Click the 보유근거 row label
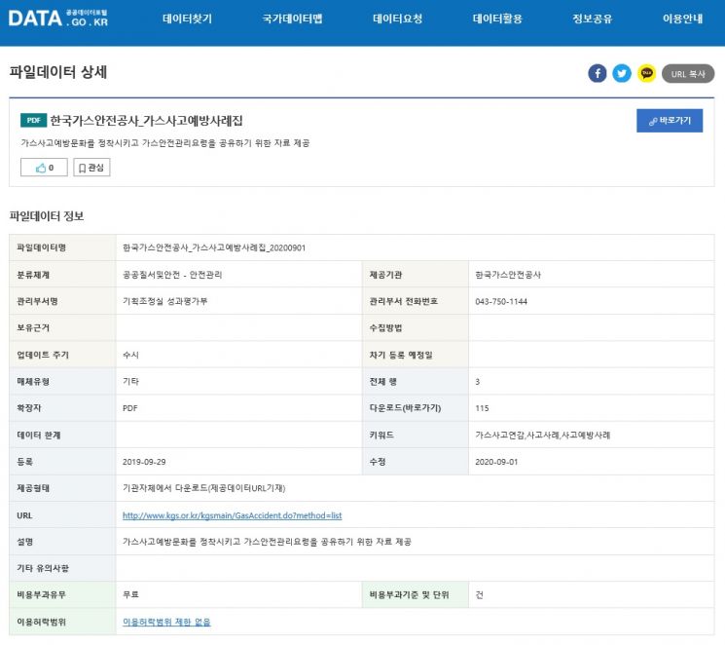 click(x=33, y=327)
